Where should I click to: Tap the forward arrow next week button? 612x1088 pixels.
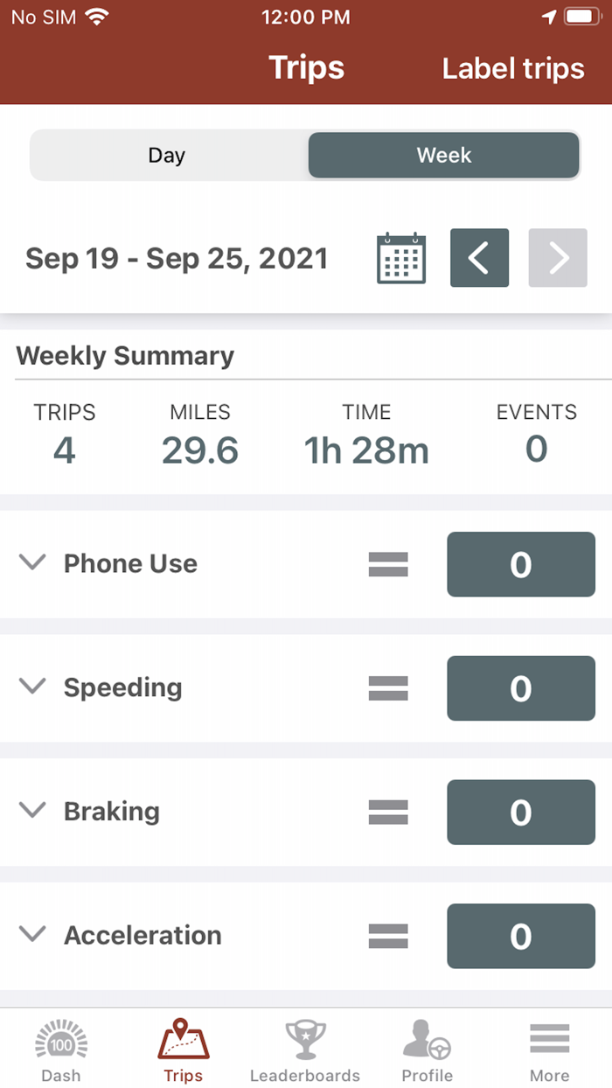[557, 258]
